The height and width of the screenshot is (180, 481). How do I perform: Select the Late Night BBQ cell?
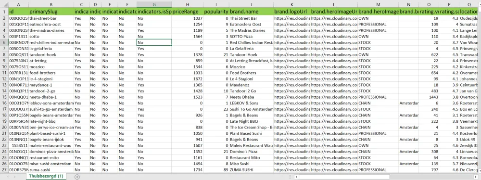click(x=251, y=121)
